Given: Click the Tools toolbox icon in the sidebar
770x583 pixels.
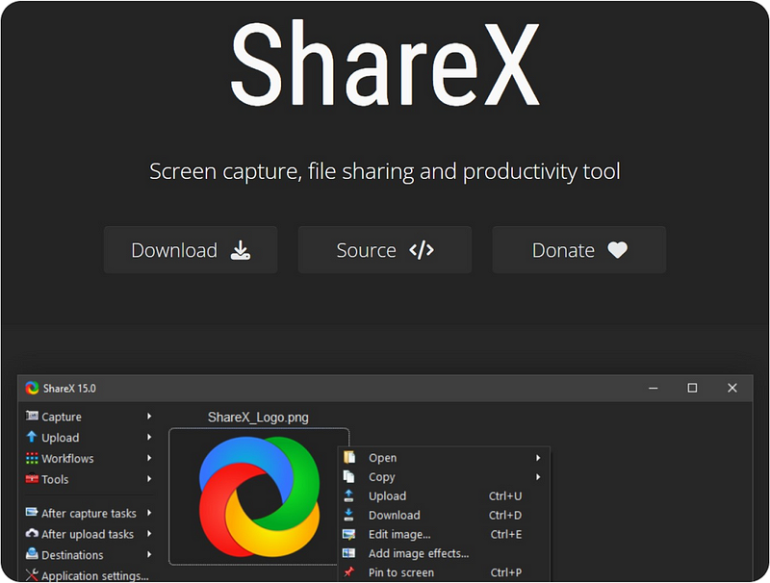Looking at the screenshot, I should [x=32, y=478].
